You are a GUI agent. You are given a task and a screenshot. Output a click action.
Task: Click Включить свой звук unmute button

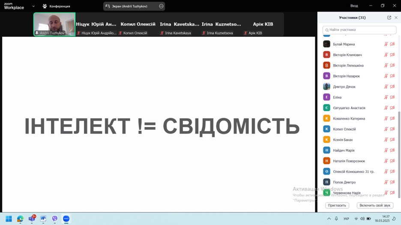[x=375, y=205]
